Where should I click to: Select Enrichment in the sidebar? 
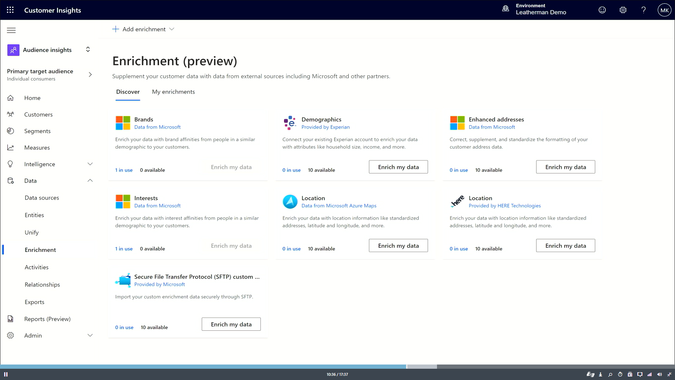tap(40, 250)
